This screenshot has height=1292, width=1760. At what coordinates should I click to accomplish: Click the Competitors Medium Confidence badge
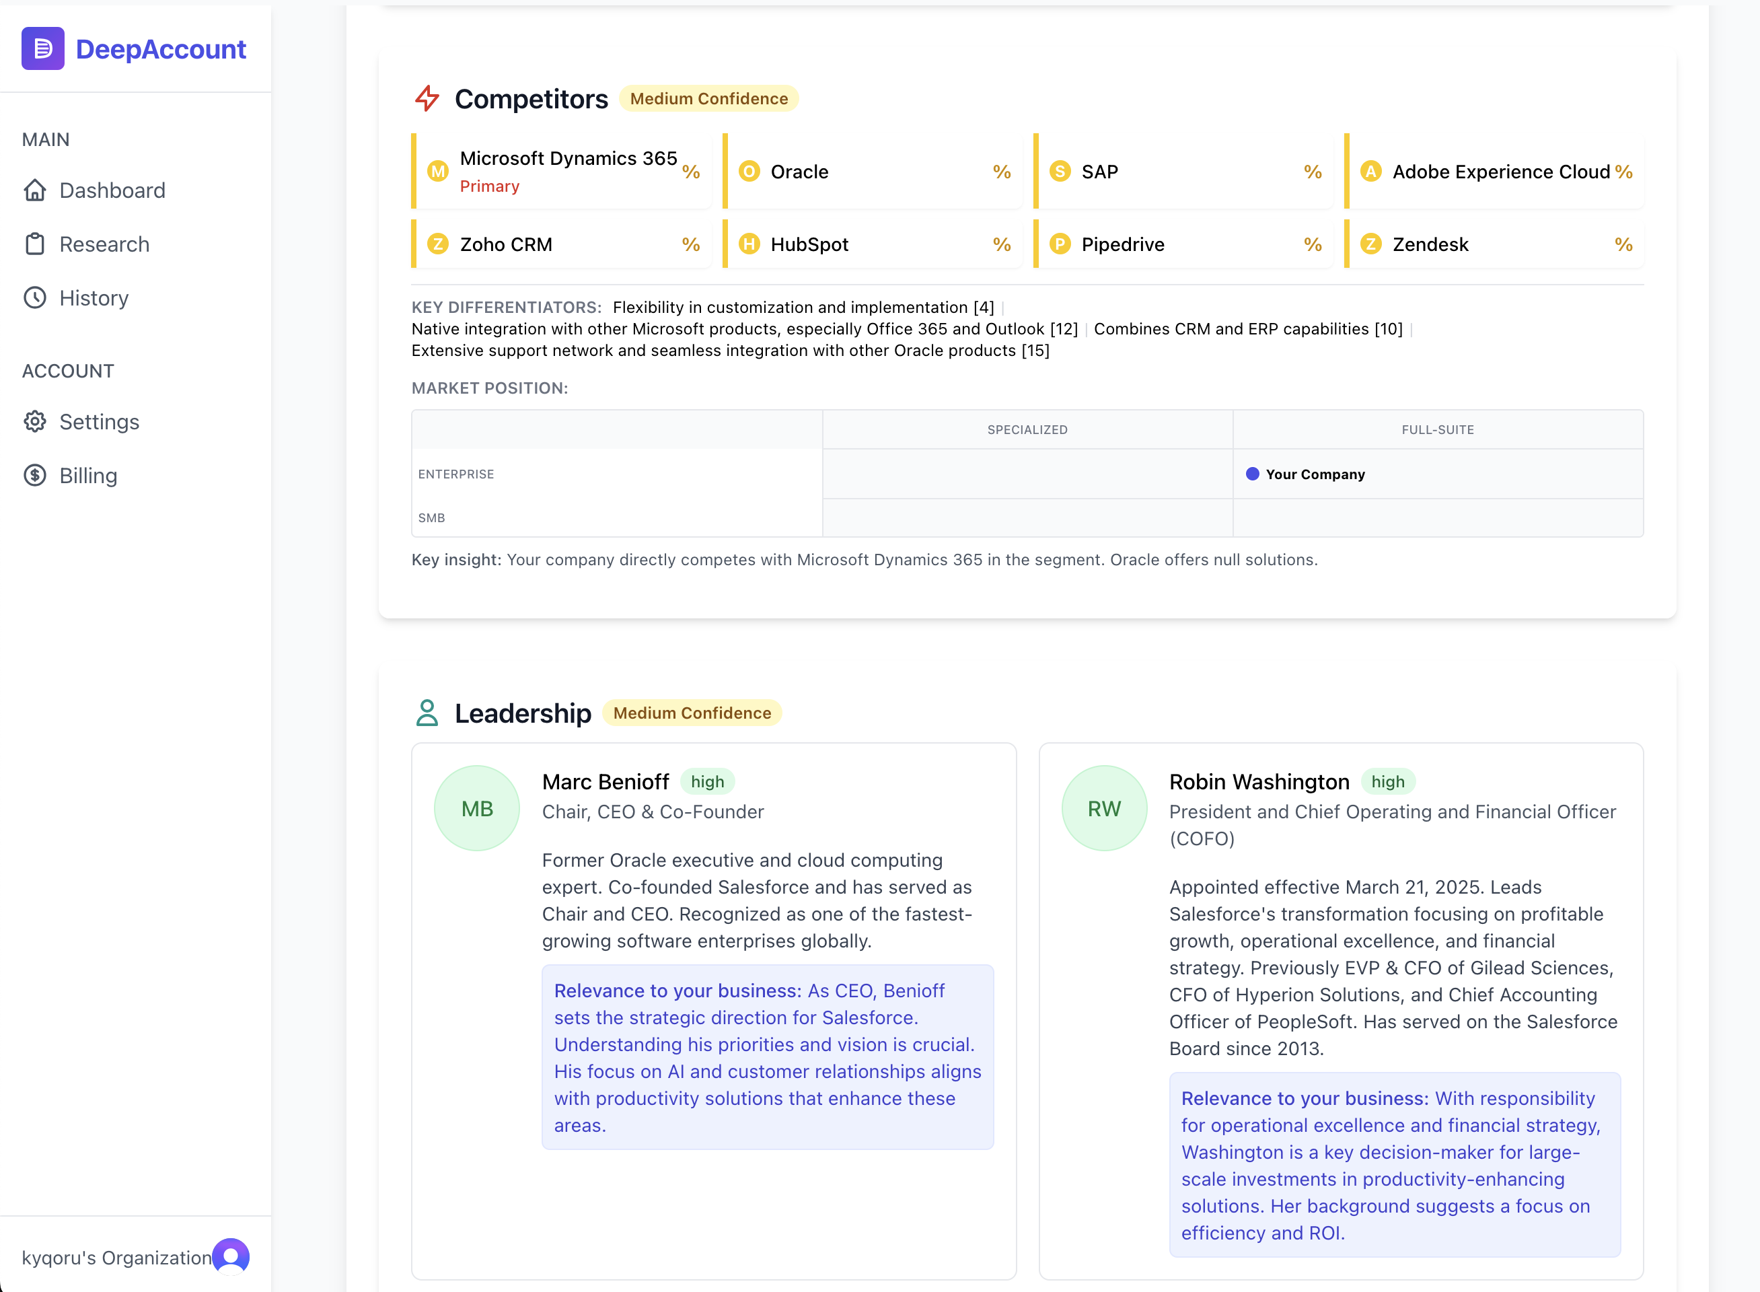point(708,98)
